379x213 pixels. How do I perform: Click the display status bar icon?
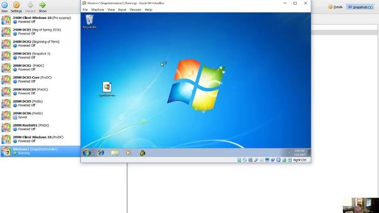[267, 160]
